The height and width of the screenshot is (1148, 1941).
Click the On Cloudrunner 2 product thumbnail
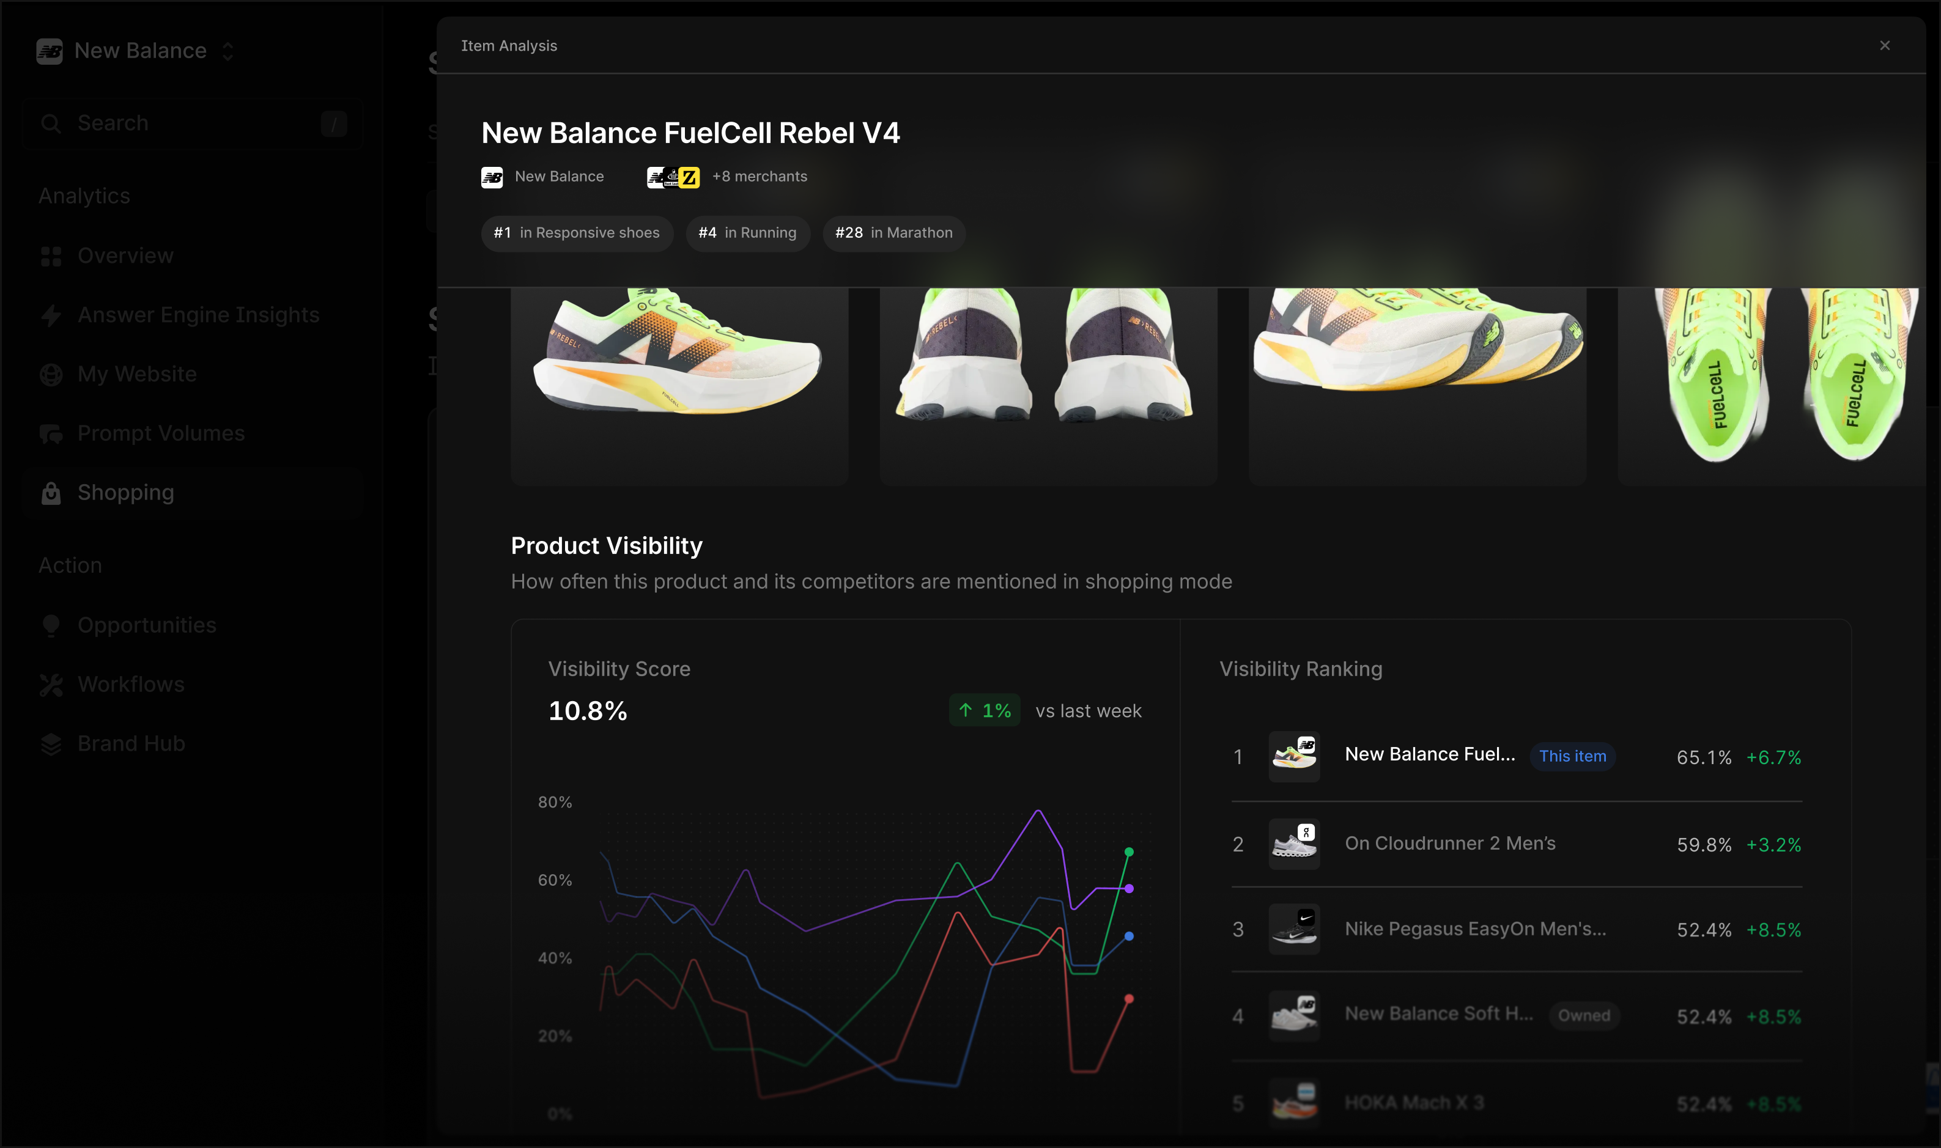(1294, 843)
